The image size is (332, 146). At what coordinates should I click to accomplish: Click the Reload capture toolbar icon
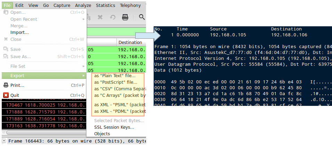(113, 17)
